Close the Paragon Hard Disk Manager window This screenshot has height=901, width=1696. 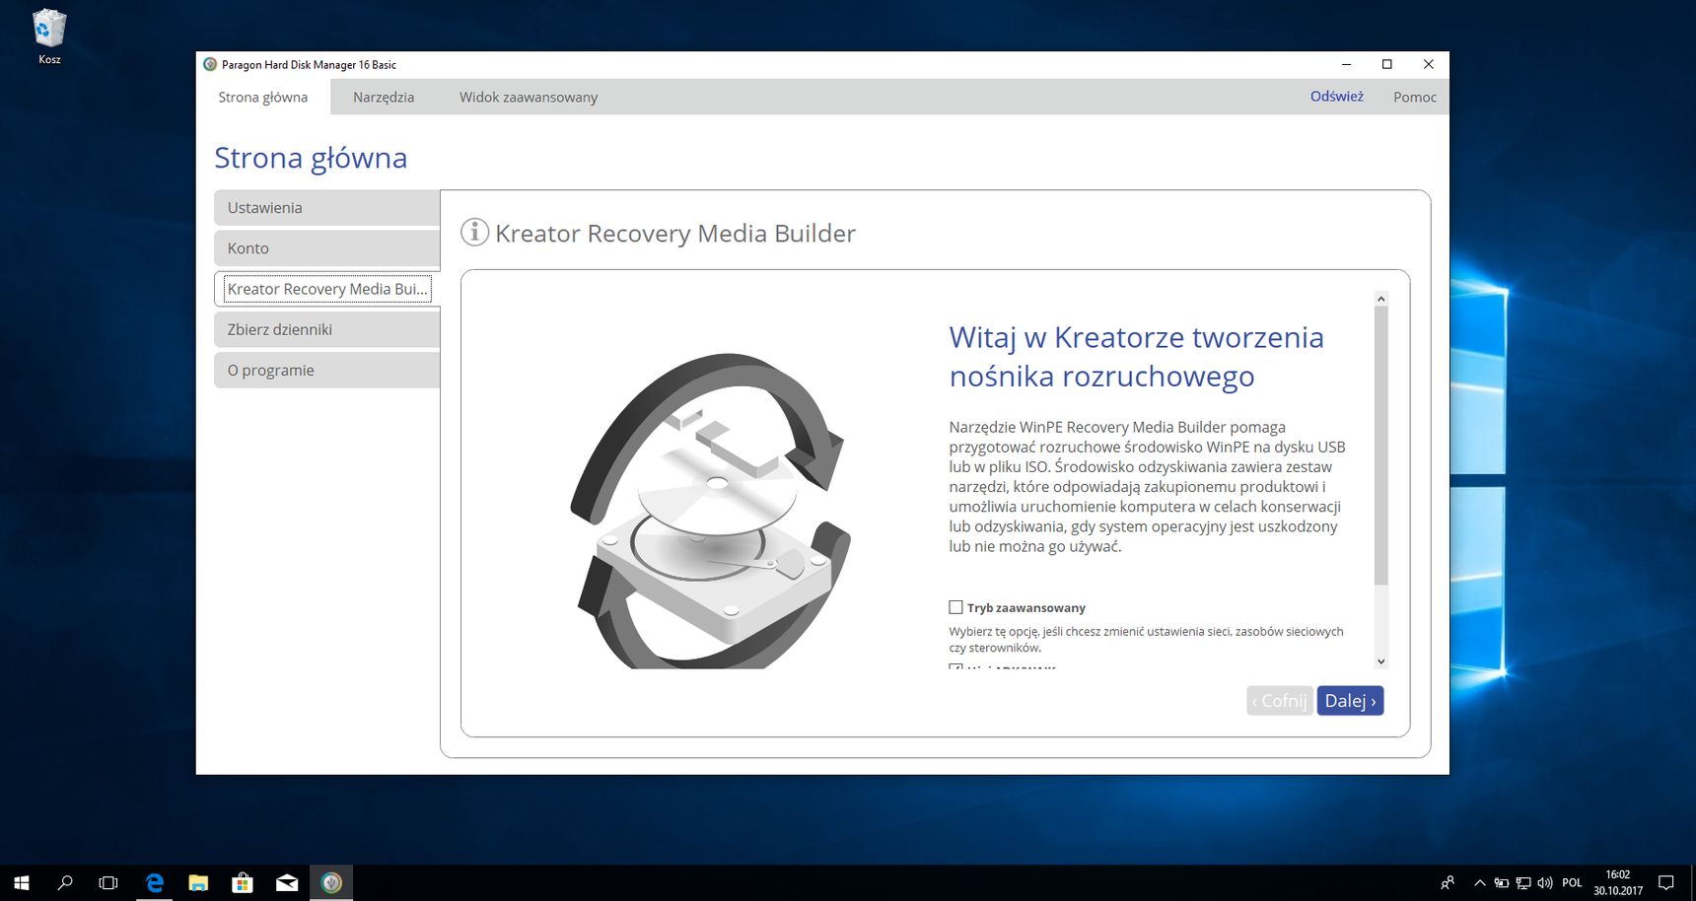point(1429,65)
